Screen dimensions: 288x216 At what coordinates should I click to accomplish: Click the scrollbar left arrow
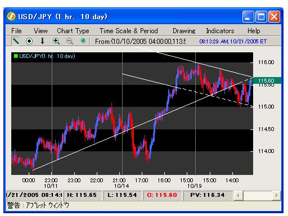238,195
